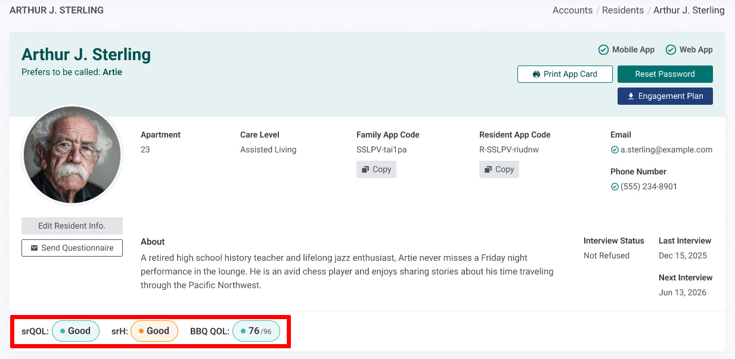Image resolution: width=735 pixels, height=359 pixels.
Task: Click the srH Good badge
Action: (154, 331)
